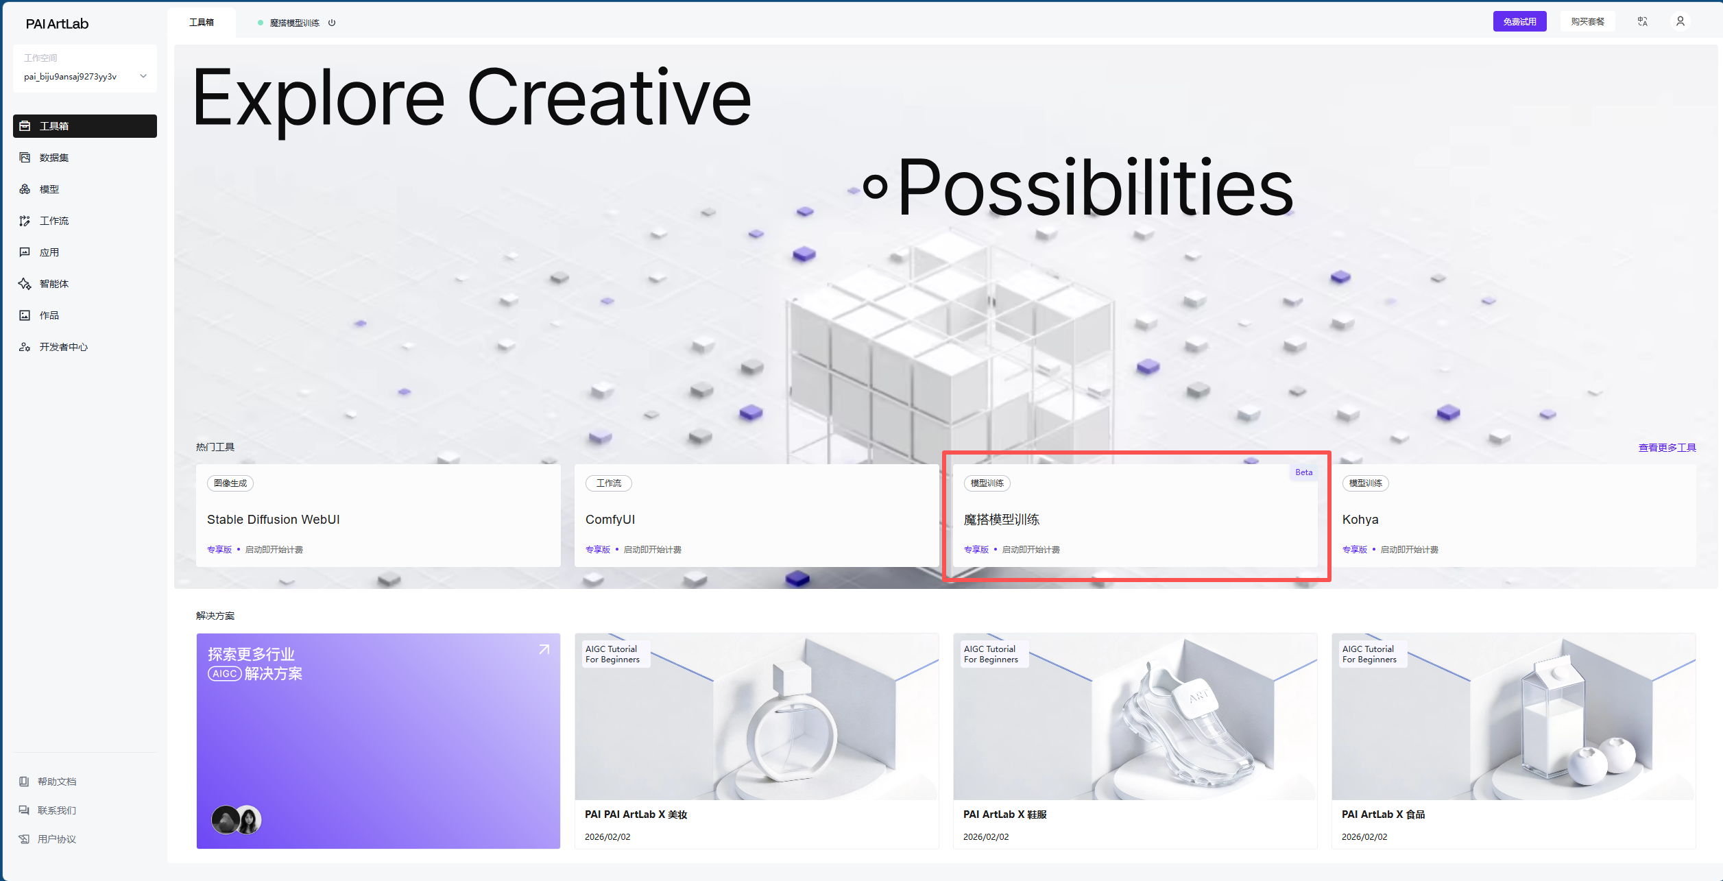Open the arrow on 探索更多行业 banner
The height and width of the screenshot is (881, 1723).
coord(544,649)
